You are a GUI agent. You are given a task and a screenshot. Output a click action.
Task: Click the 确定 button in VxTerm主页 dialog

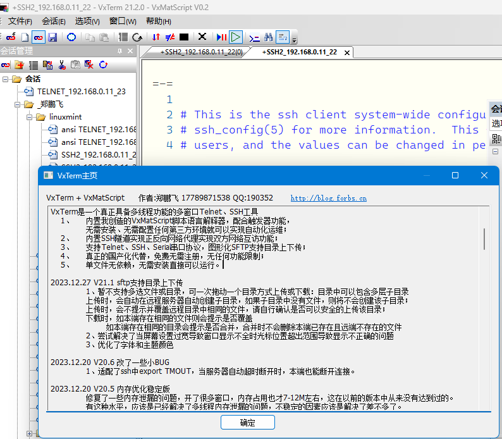click(x=247, y=423)
